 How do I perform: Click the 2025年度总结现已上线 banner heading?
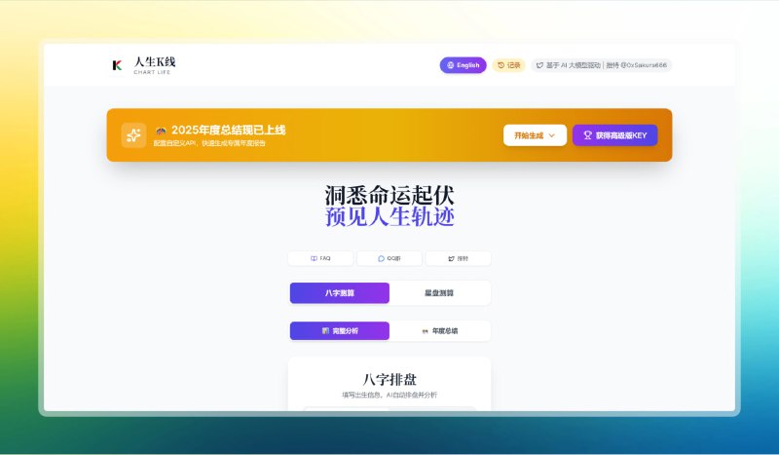tap(229, 131)
